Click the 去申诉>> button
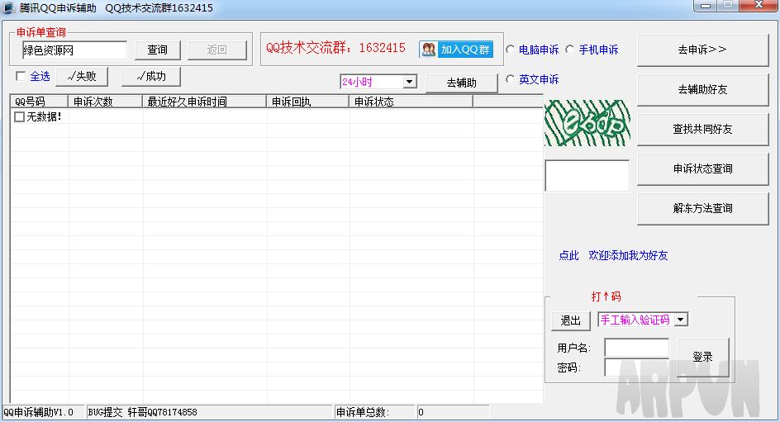The width and height of the screenshot is (780, 422). point(702,50)
